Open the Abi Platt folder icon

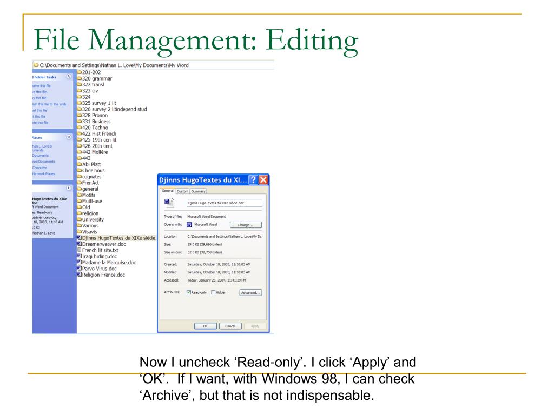click(x=80, y=164)
